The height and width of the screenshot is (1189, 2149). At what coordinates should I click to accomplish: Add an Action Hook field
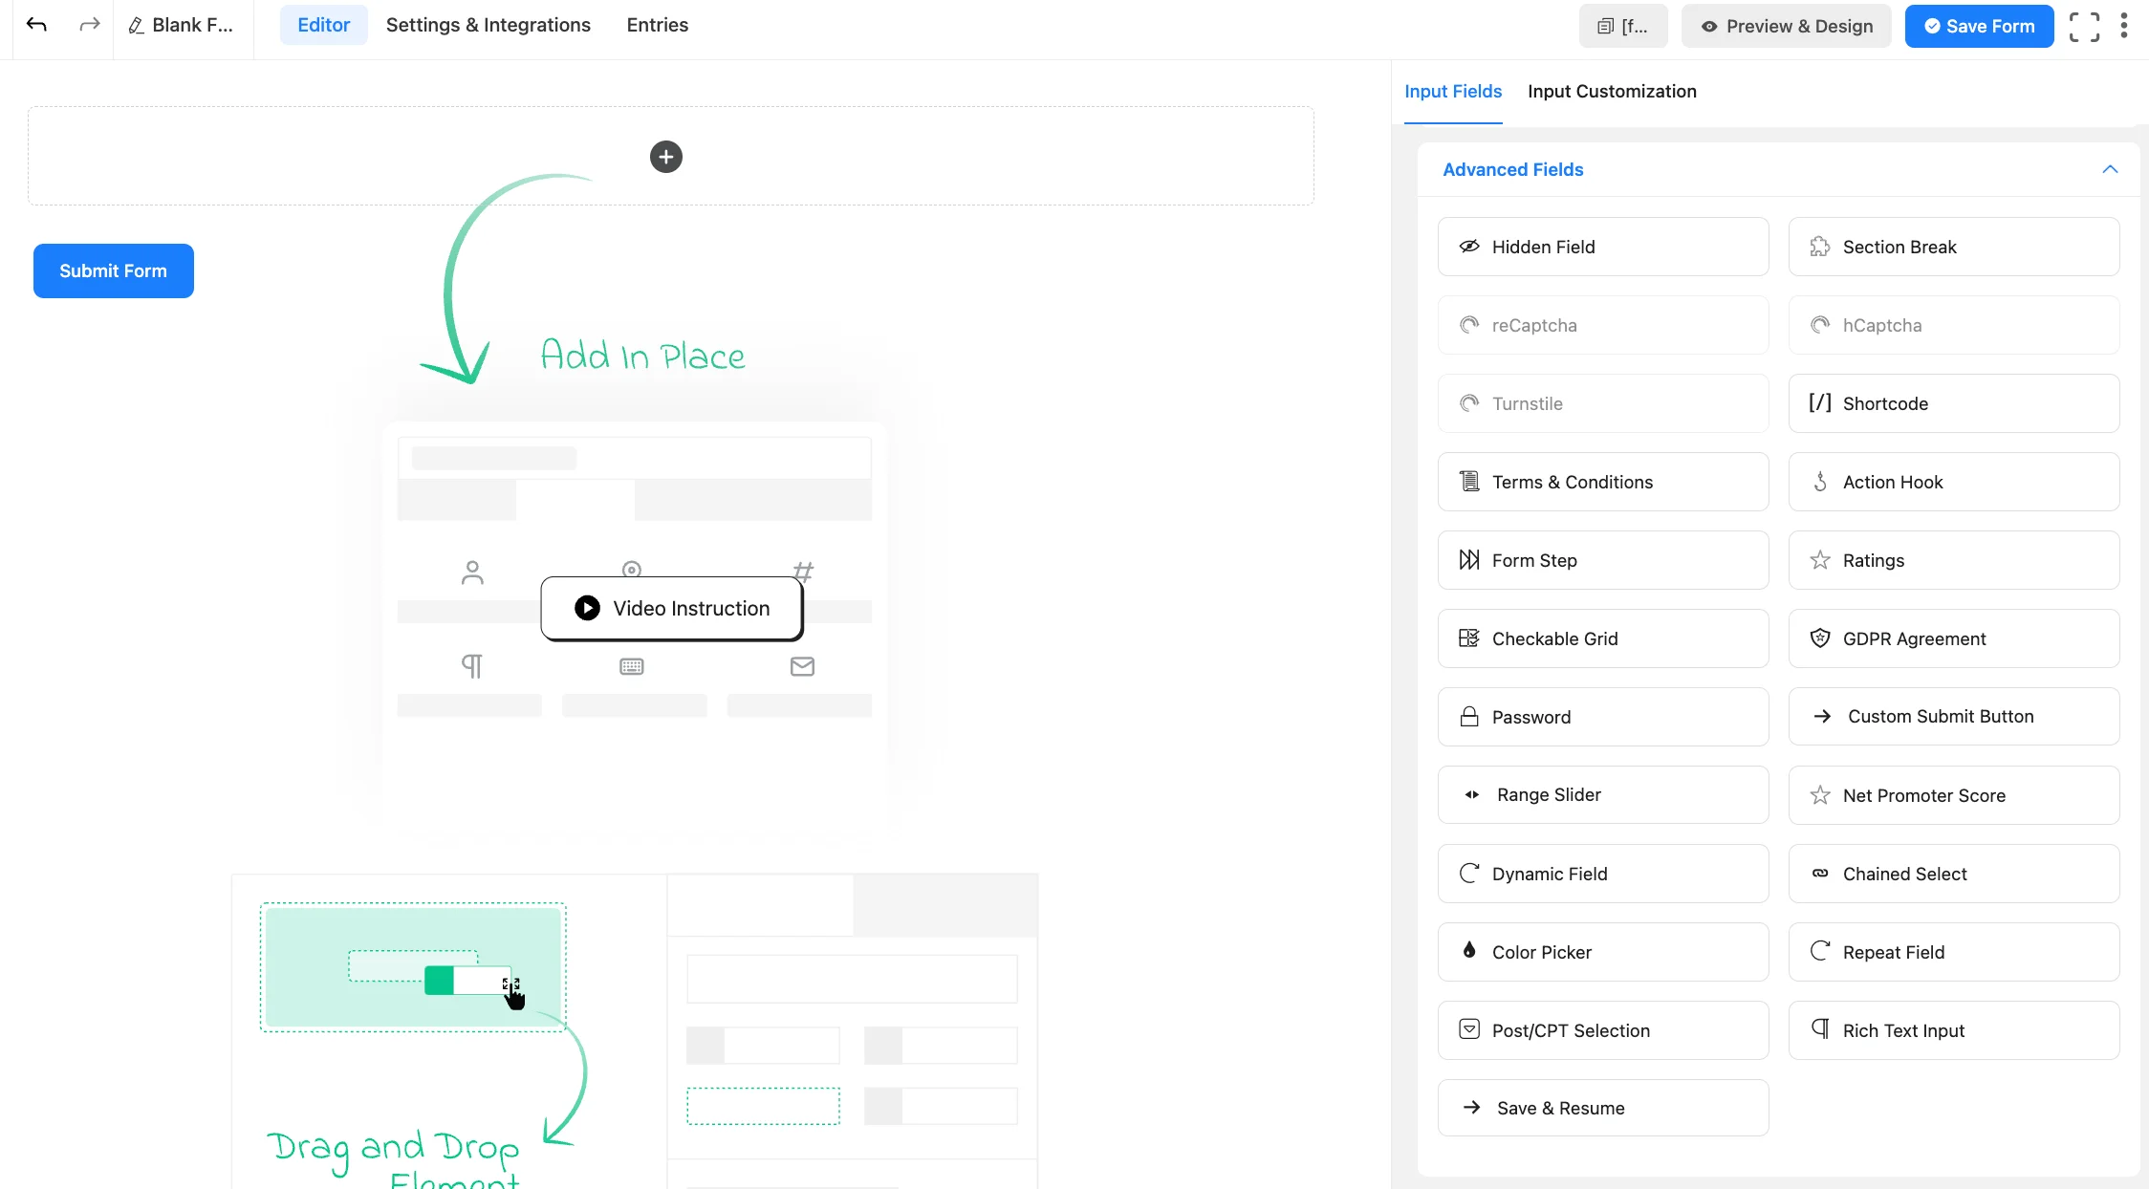[1954, 482]
